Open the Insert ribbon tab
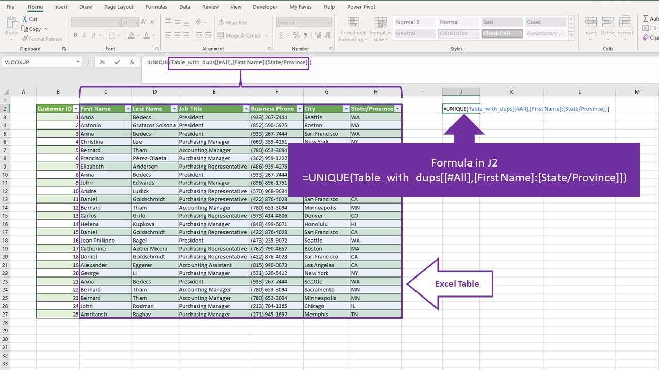The width and height of the screenshot is (659, 370). (61, 7)
